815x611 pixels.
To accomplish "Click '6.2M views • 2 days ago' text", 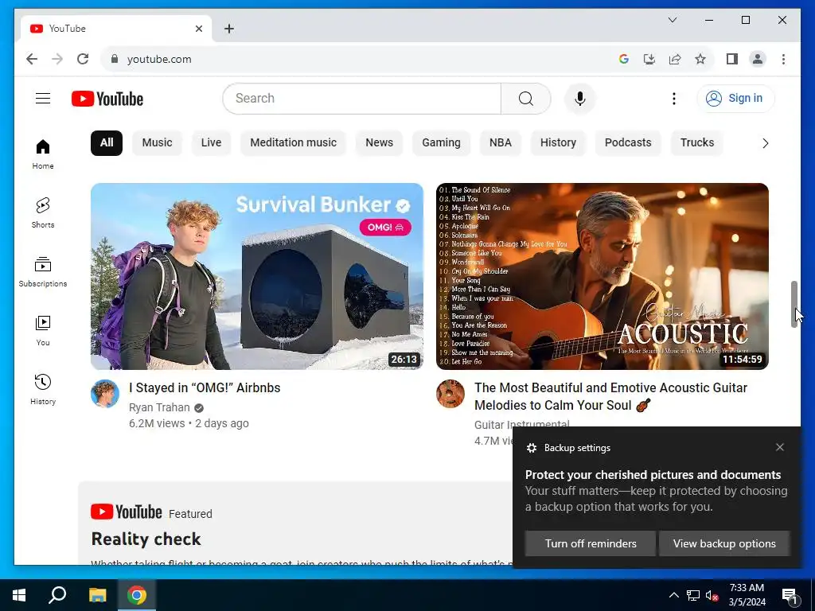I will click(x=189, y=423).
